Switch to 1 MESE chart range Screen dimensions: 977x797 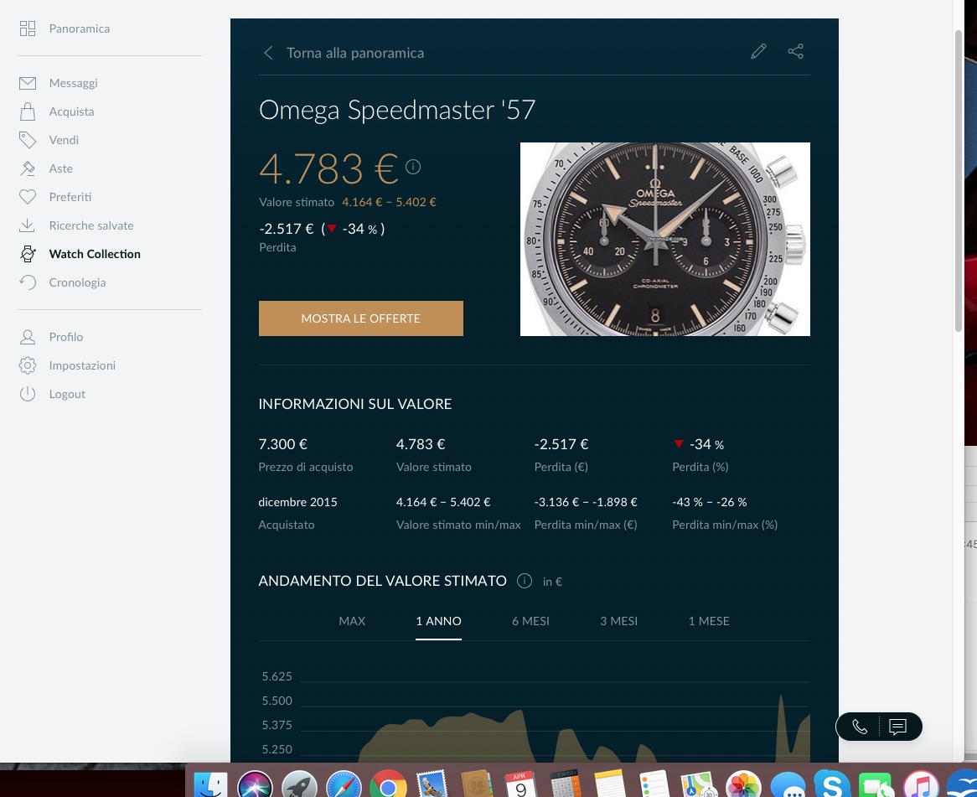pyautogui.click(x=709, y=621)
